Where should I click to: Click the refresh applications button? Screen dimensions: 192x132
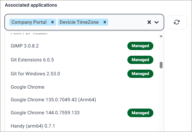[x=176, y=22]
